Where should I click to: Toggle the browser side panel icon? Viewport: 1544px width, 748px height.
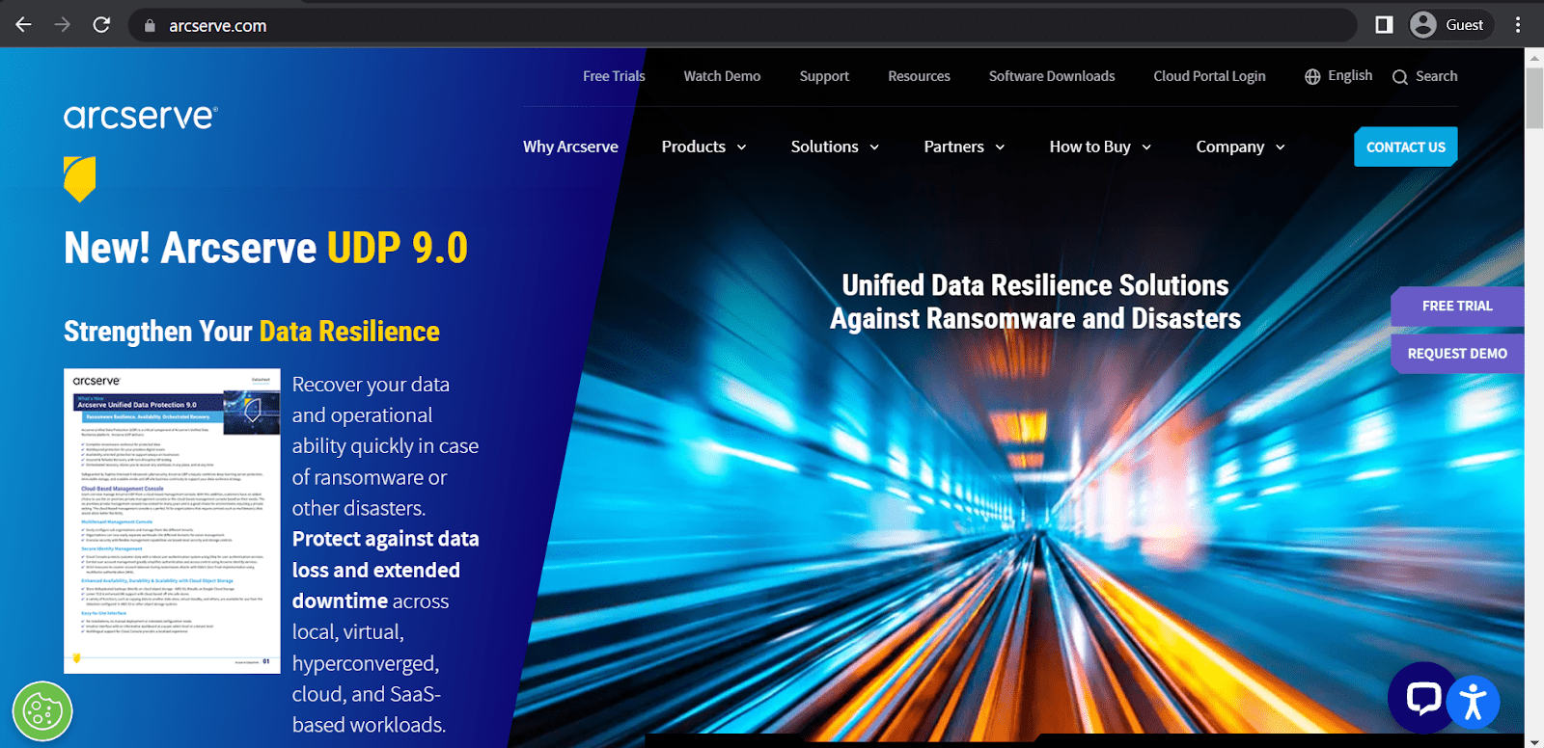click(x=1384, y=25)
